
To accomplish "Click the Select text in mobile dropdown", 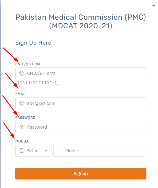I will (33, 151).
